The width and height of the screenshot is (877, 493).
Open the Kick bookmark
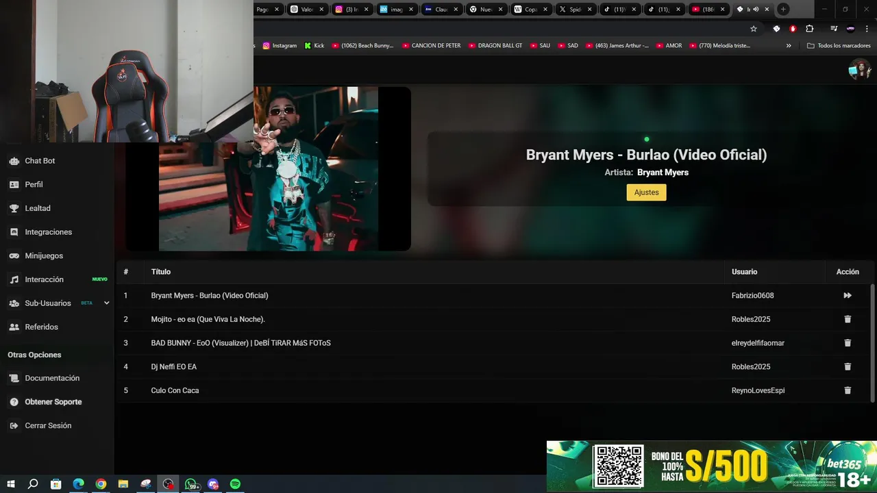coord(314,46)
